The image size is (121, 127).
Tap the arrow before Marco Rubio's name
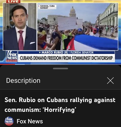pyautogui.click(x=40, y=52)
